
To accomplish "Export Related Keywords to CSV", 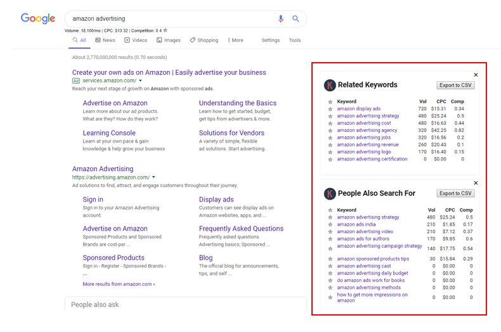I will point(455,86).
